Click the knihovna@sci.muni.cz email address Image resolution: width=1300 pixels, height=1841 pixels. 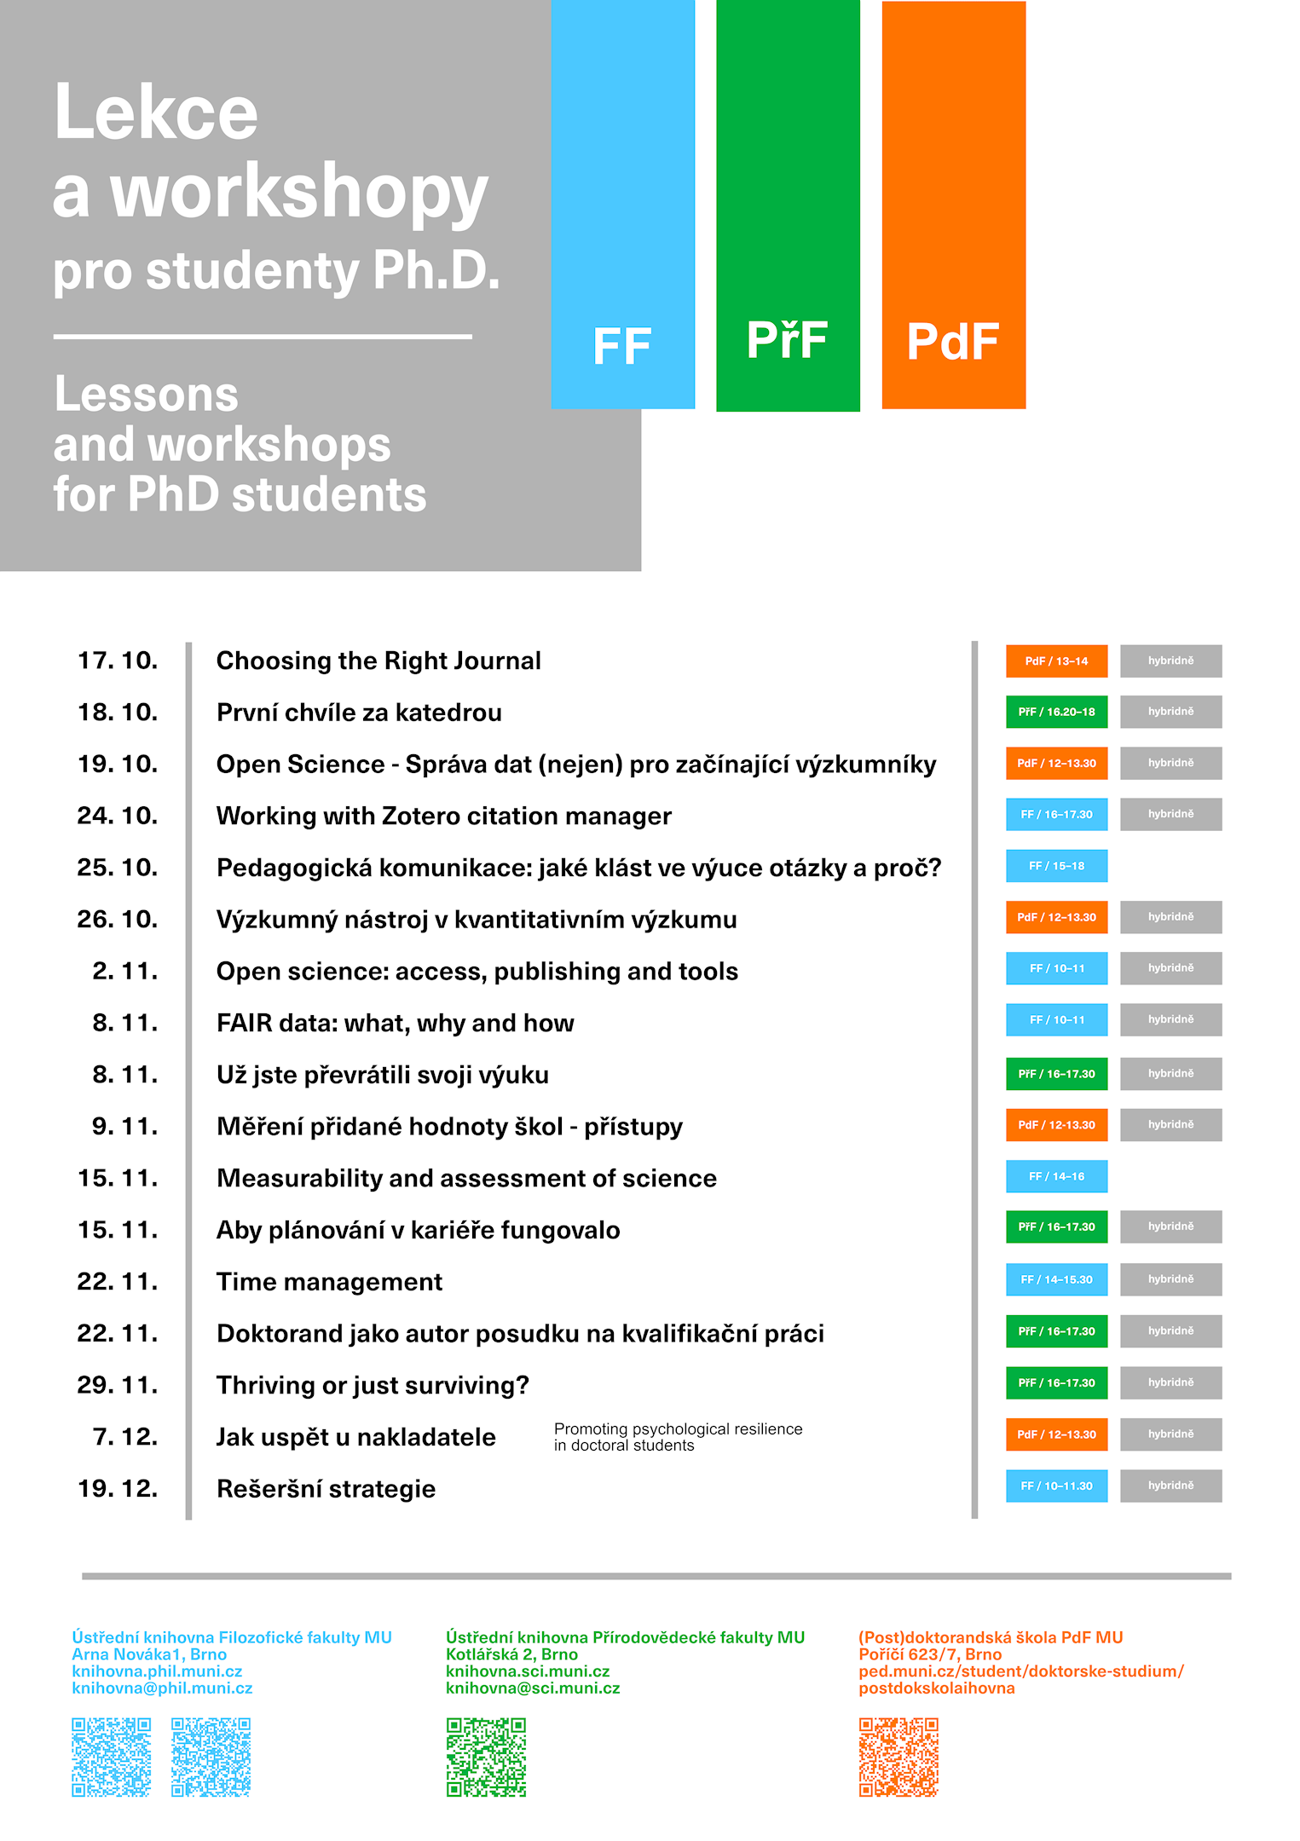(533, 1688)
